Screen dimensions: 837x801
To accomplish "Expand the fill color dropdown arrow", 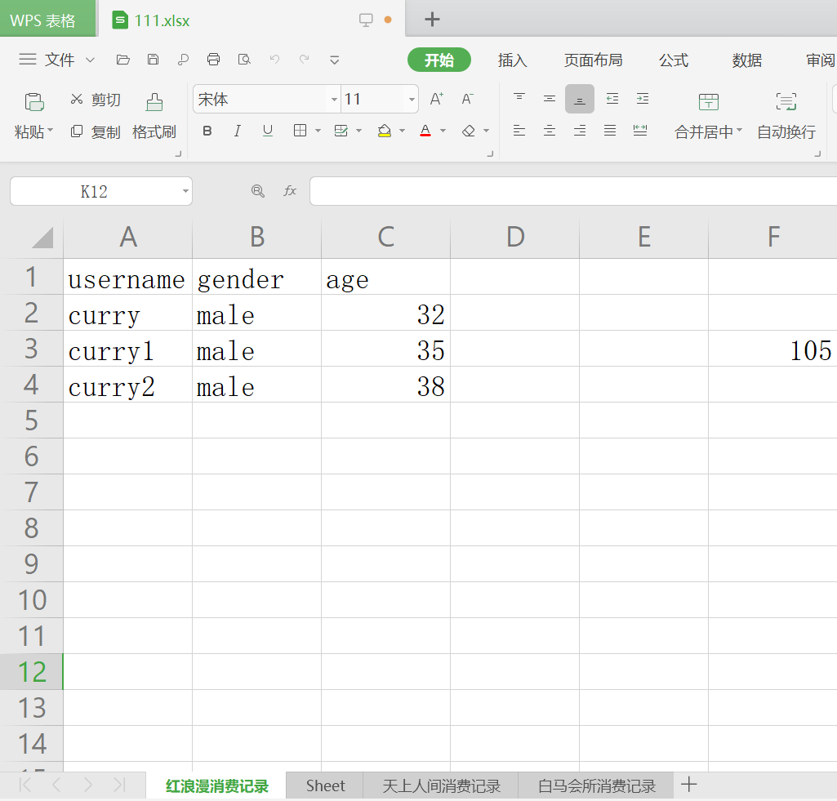I will click(402, 131).
